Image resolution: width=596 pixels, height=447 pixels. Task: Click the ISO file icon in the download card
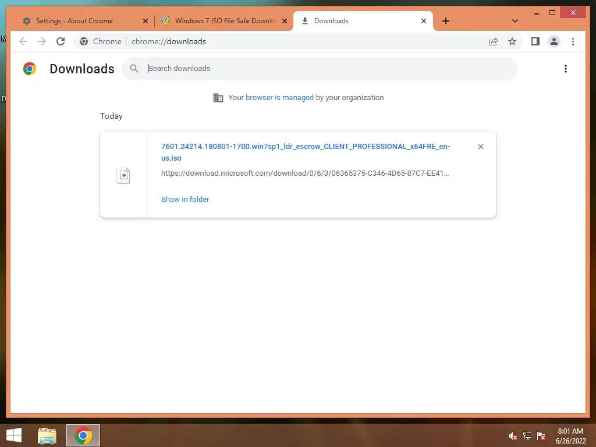click(123, 175)
